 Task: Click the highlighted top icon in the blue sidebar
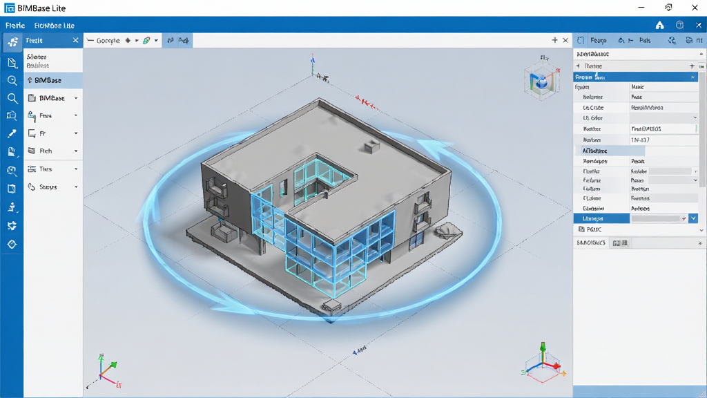point(12,42)
